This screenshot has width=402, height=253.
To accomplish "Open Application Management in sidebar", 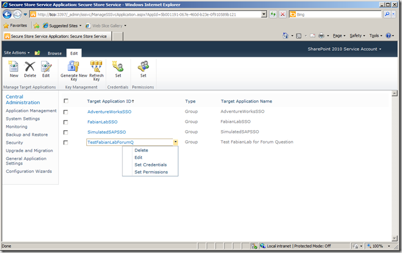I will pos(31,110).
